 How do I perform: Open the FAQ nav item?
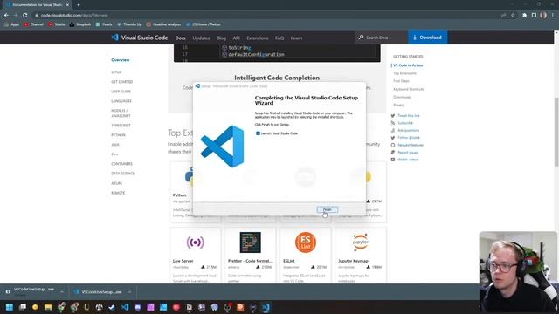(x=279, y=38)
